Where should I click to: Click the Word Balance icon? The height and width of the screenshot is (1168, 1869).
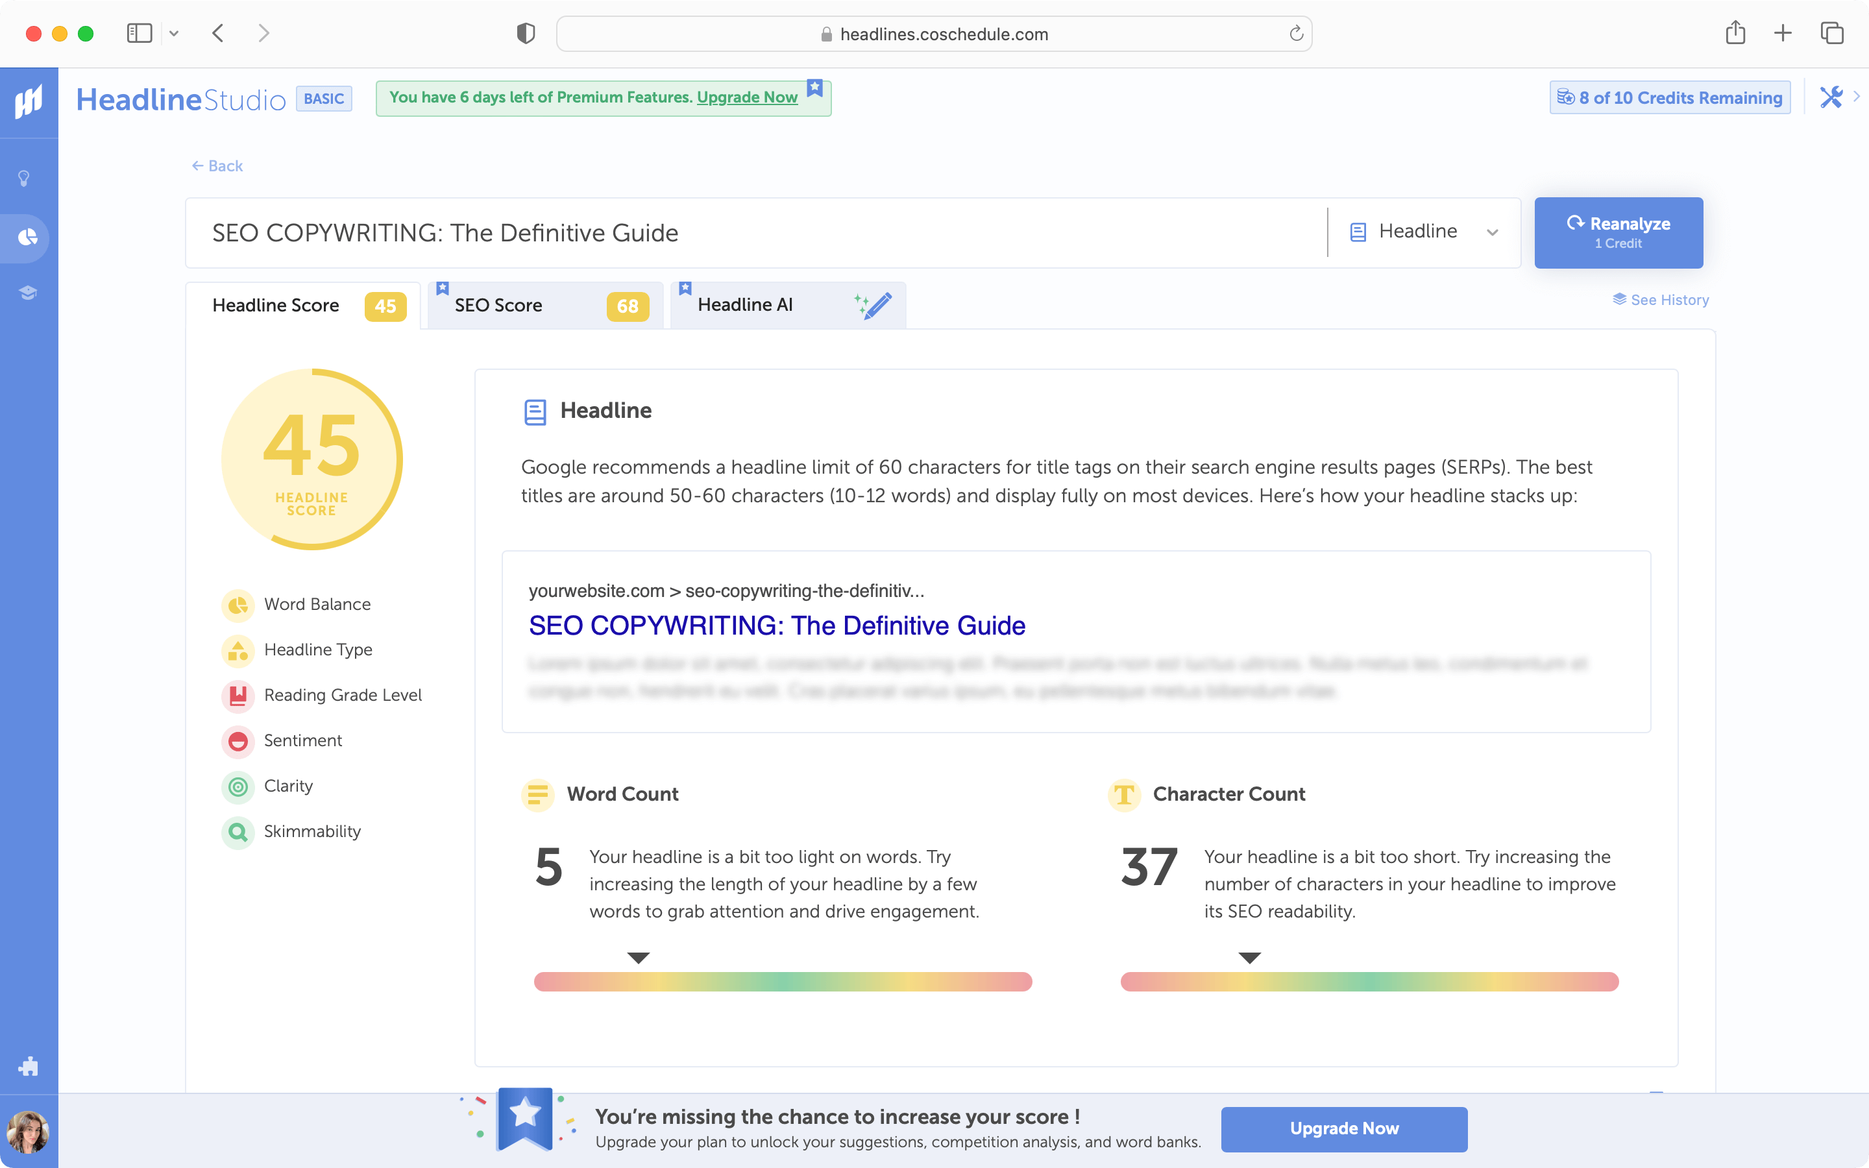coord(238,605)
